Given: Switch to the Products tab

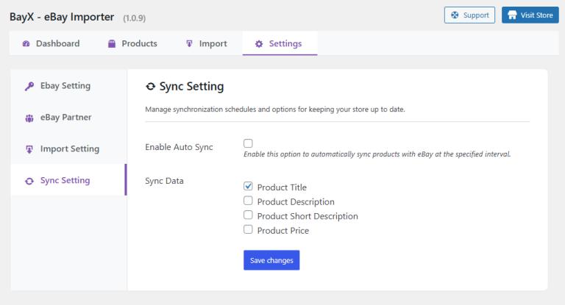Looking at the screenshot, I should click(x=132, y=43).
